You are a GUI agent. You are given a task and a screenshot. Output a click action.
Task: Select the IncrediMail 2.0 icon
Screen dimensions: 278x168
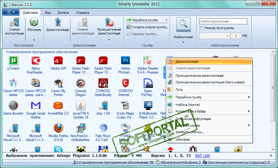(x=58, y=106)
